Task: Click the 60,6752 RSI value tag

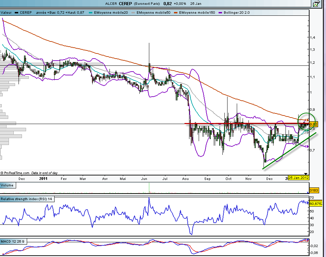Action: pyautogui.click(x=316, y=204)
